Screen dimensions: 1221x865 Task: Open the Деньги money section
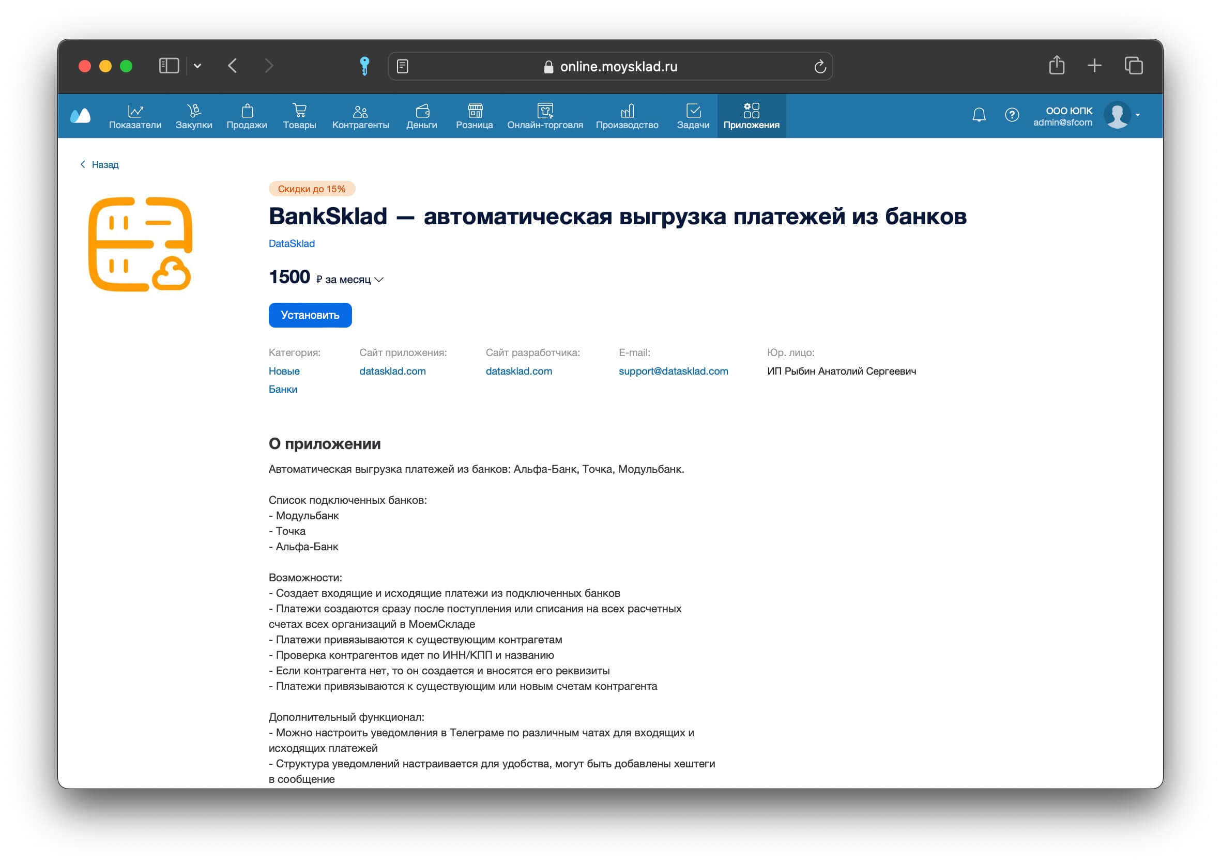point(421,116)
